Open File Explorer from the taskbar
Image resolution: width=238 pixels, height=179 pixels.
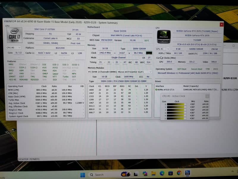[154, 173]
